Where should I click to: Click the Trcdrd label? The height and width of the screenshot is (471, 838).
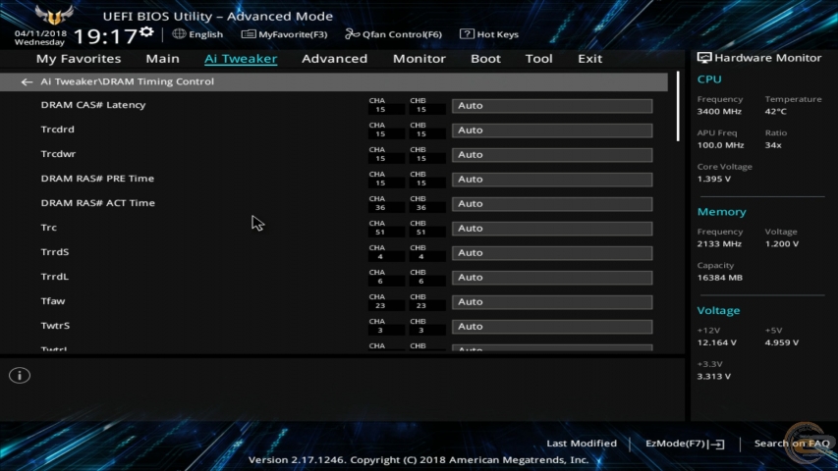(x=57, y=130)
